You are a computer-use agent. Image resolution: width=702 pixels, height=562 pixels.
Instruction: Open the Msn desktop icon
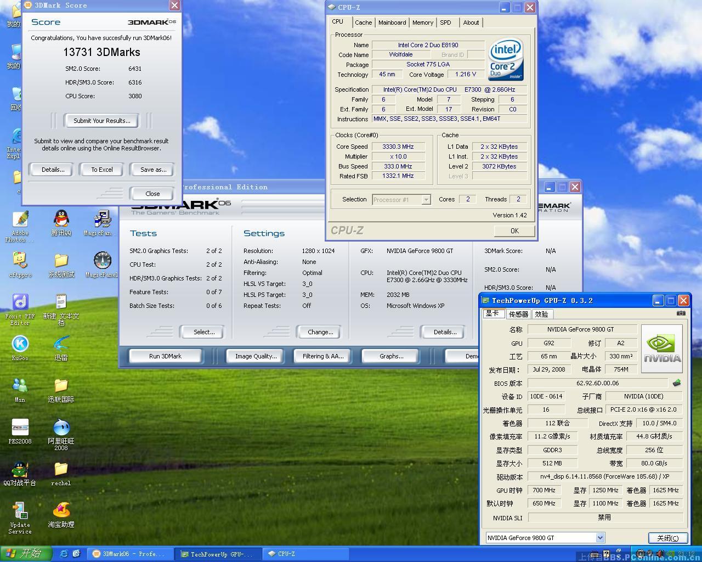(x=20, y=386)
